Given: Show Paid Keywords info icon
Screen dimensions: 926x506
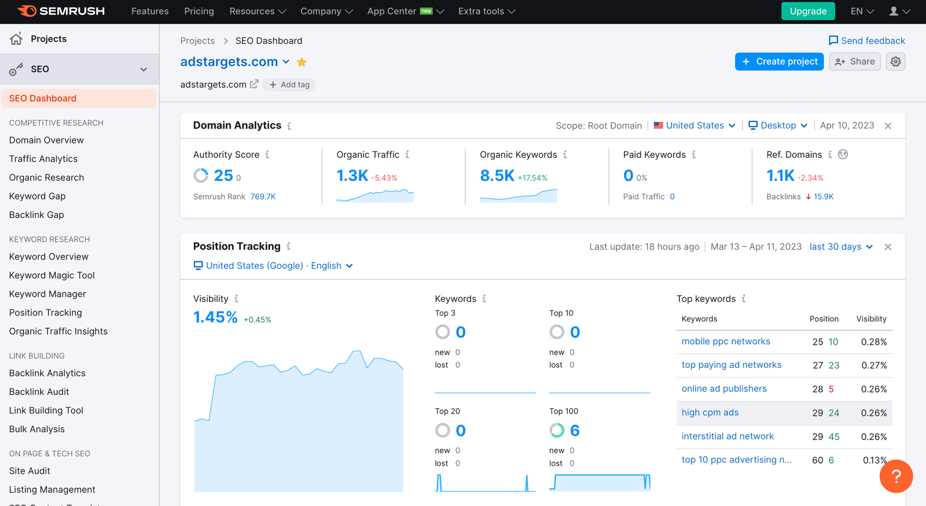Looking at the screenshot, I should click(x=693, y=154).
